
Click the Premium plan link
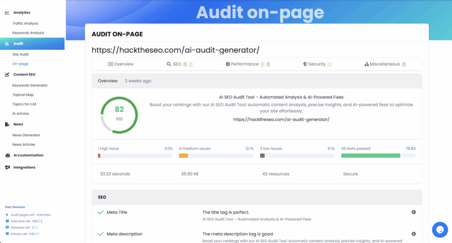click(x=19, y=207)
